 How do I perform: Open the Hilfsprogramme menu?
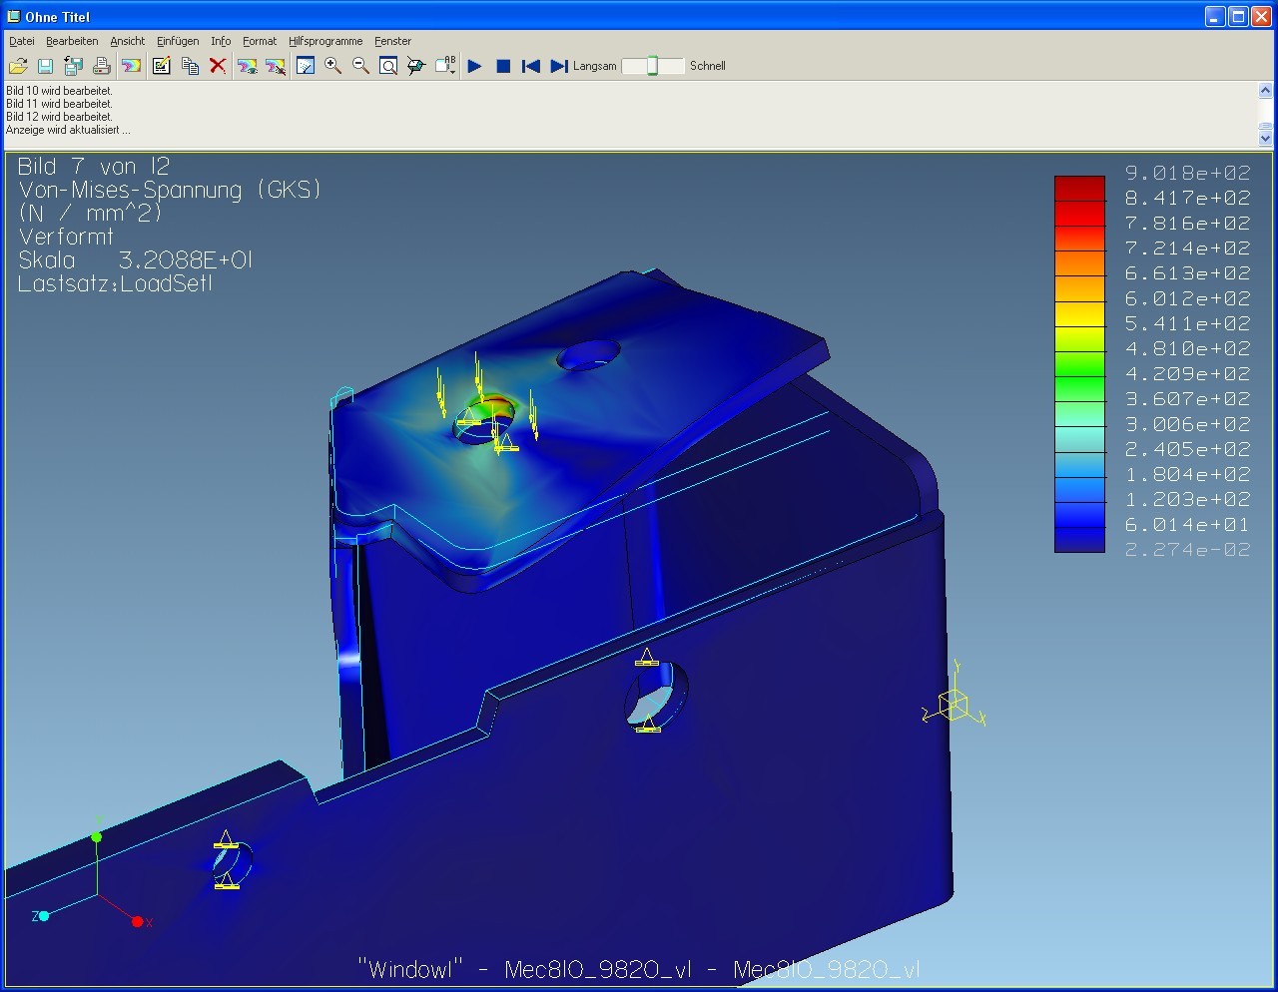point(325,41)
